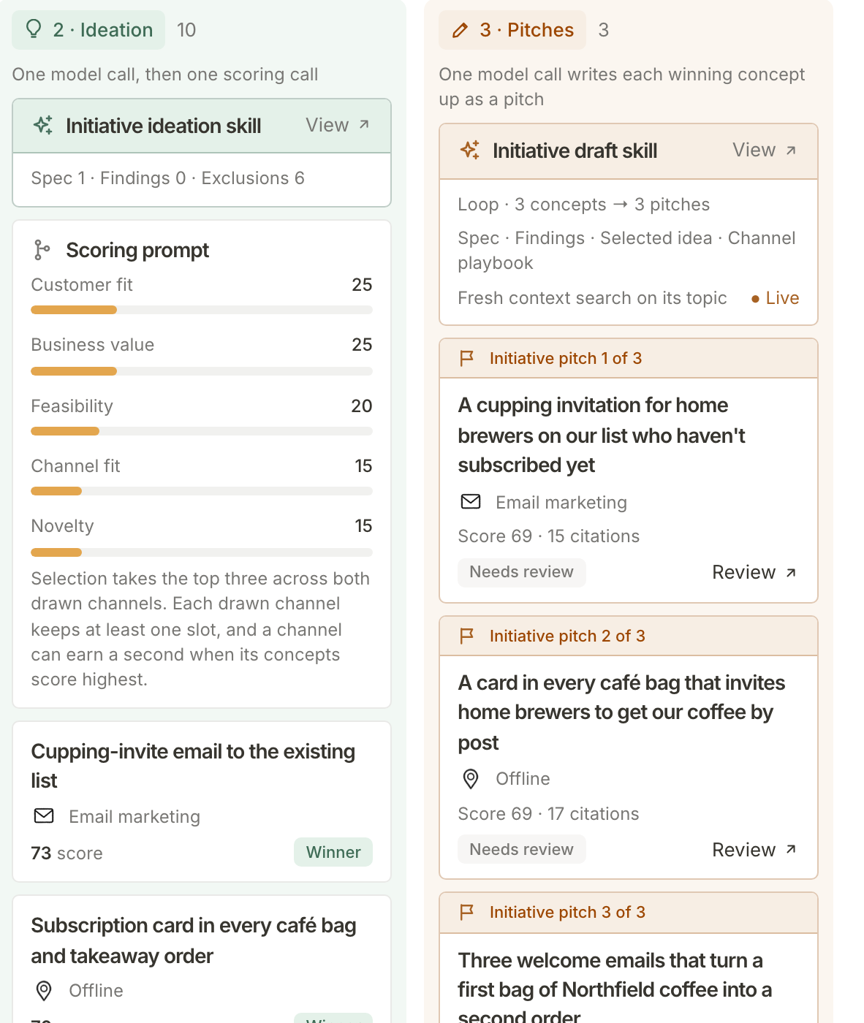Click the Feasibility score bar
This screenshot has width=864, height=1023.
point(202,431)
